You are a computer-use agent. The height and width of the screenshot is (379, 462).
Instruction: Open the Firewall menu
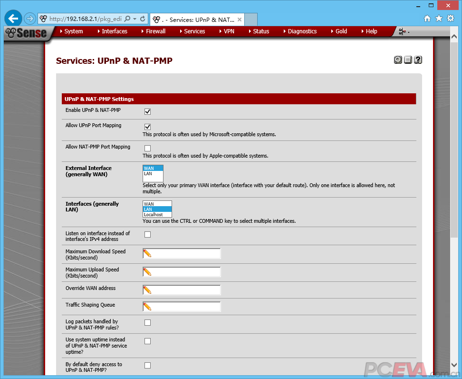155,31
